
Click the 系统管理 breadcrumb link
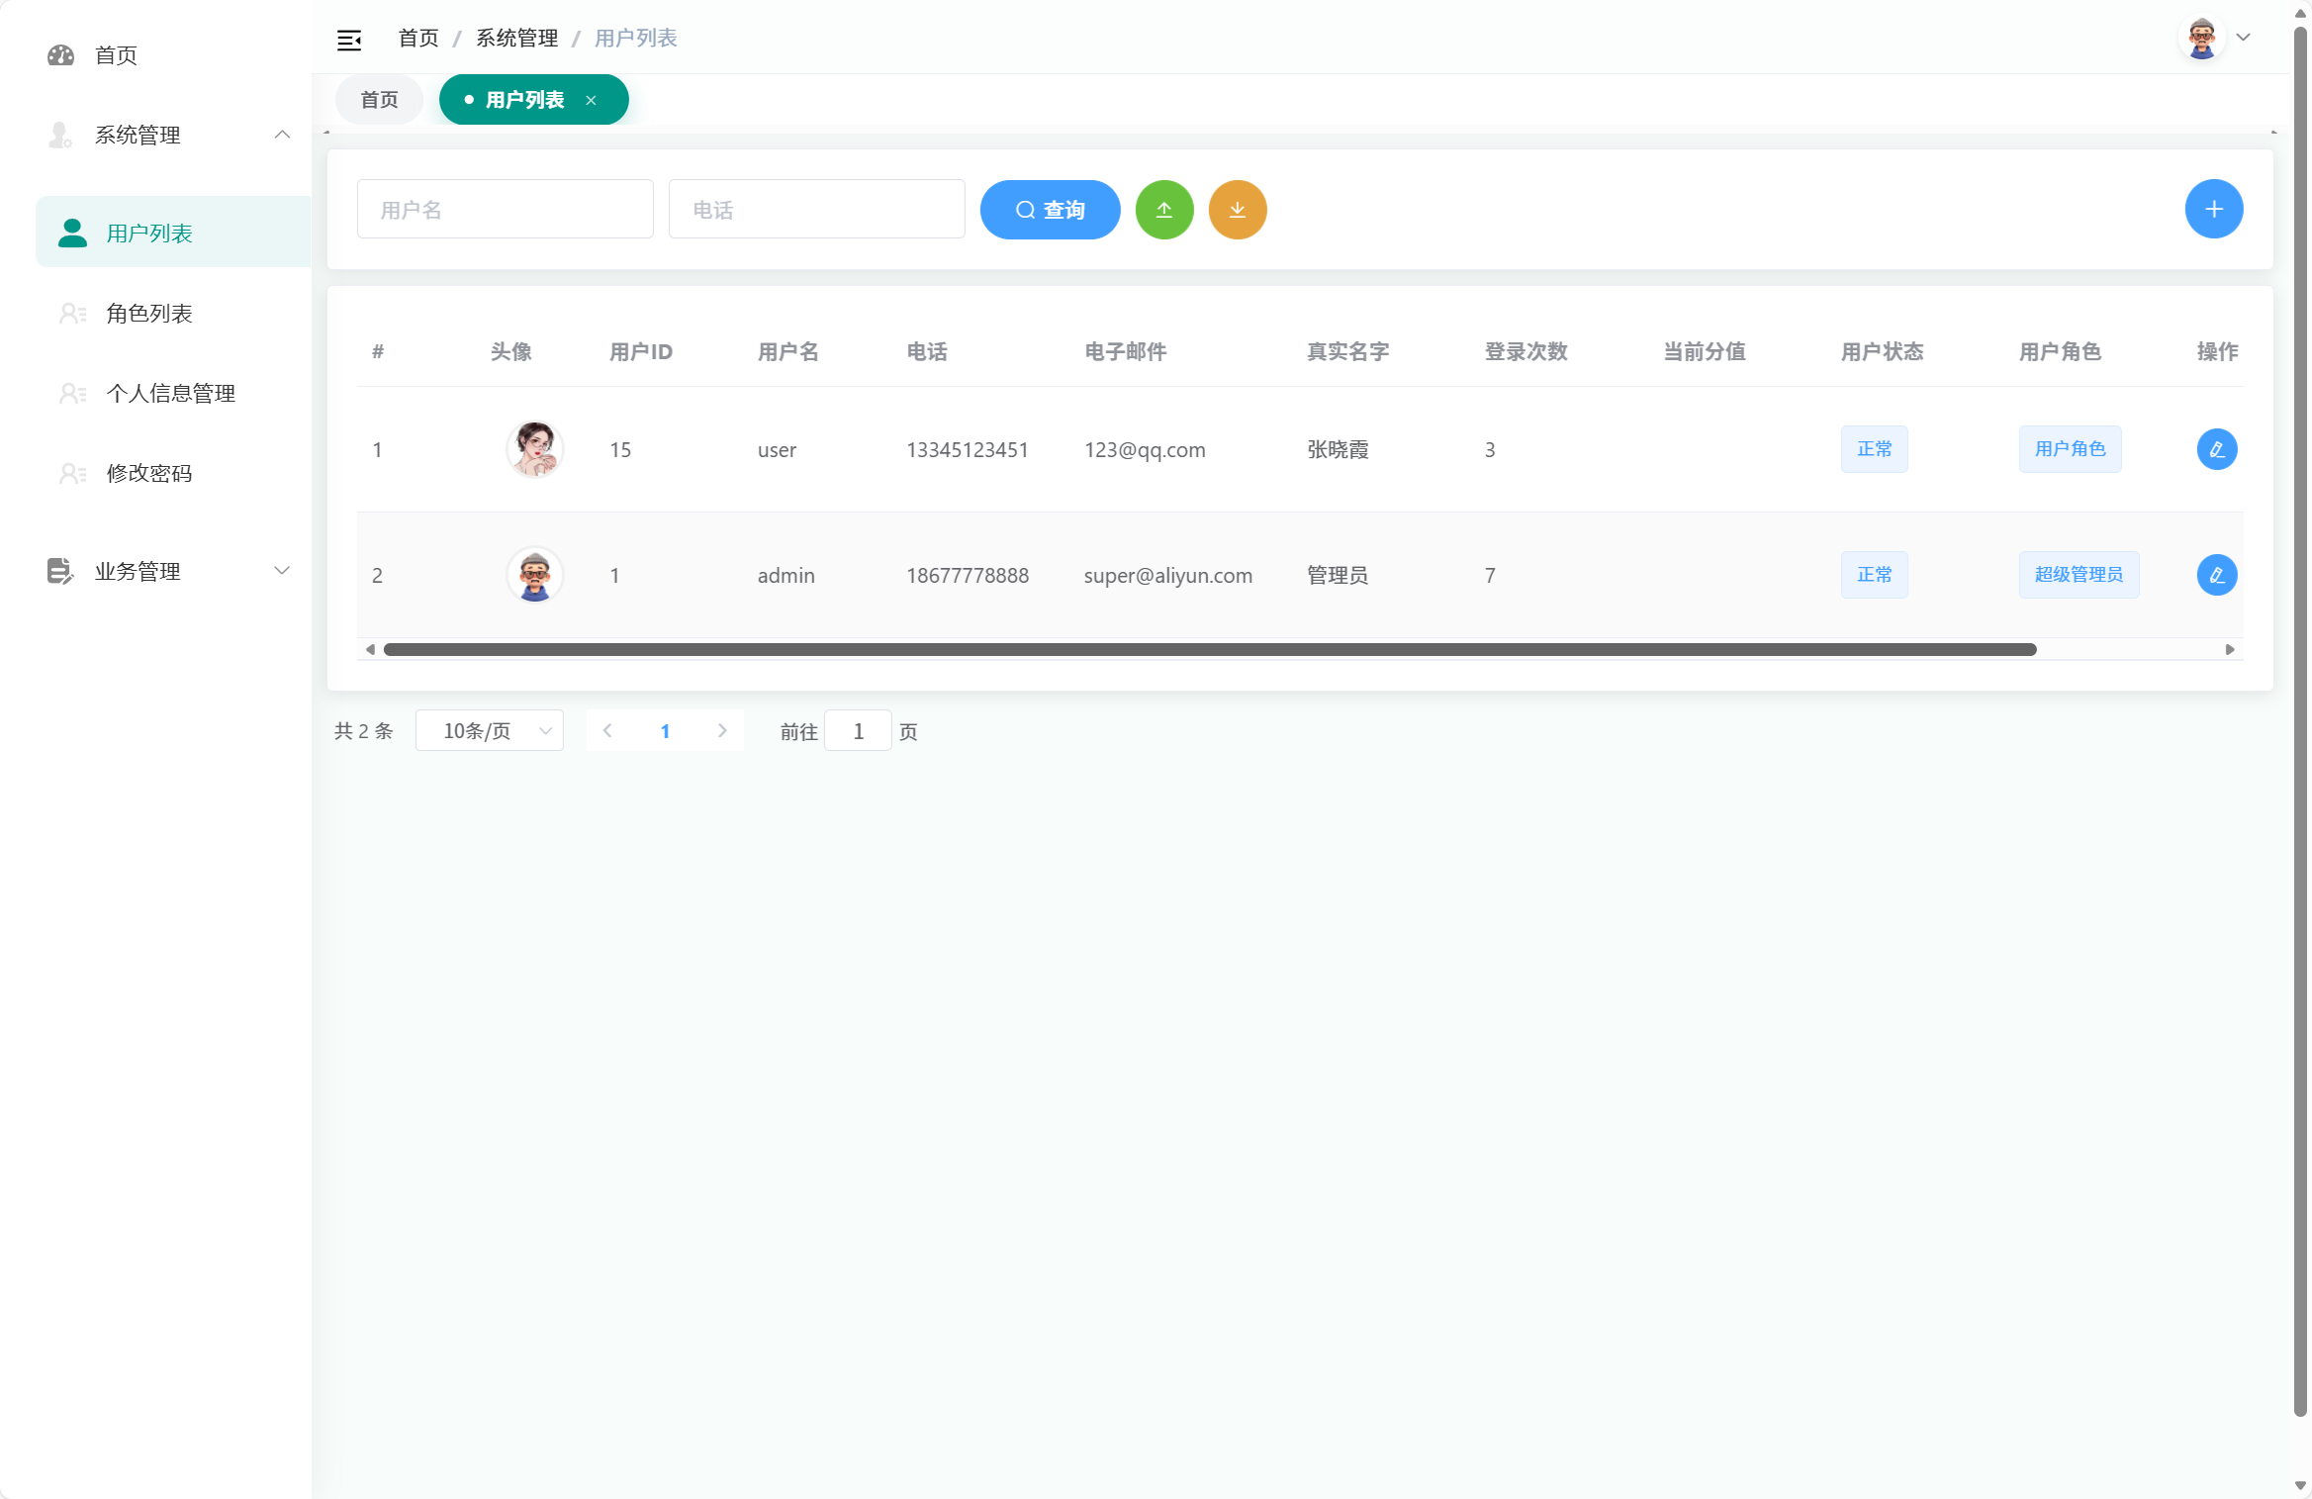point(516,39)
